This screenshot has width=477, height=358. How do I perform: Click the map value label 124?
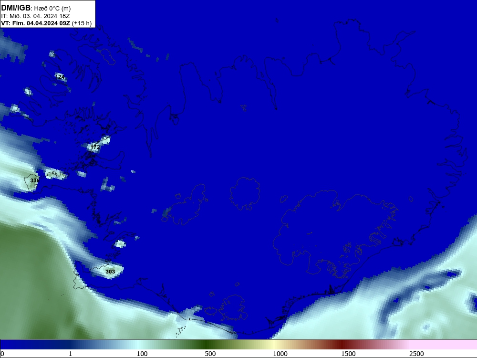point(60,77)
